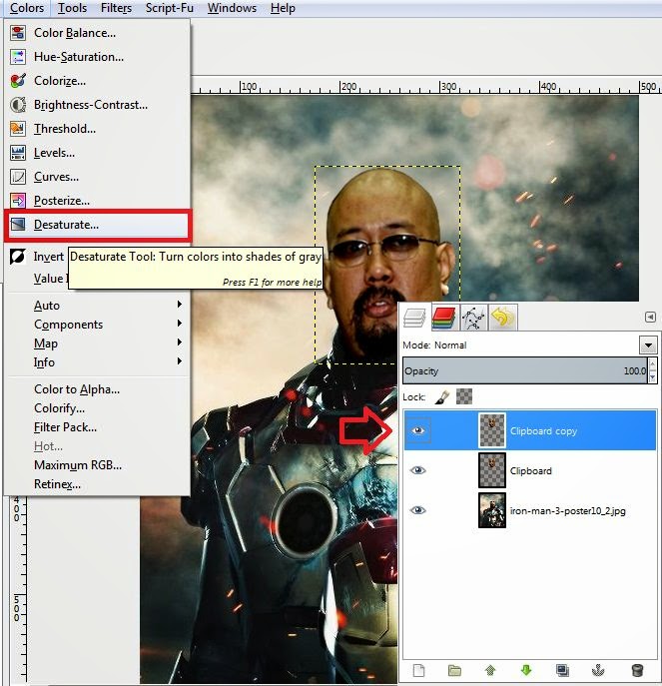Delete the selected layer

pyautogui.click(x=637, y=670)
